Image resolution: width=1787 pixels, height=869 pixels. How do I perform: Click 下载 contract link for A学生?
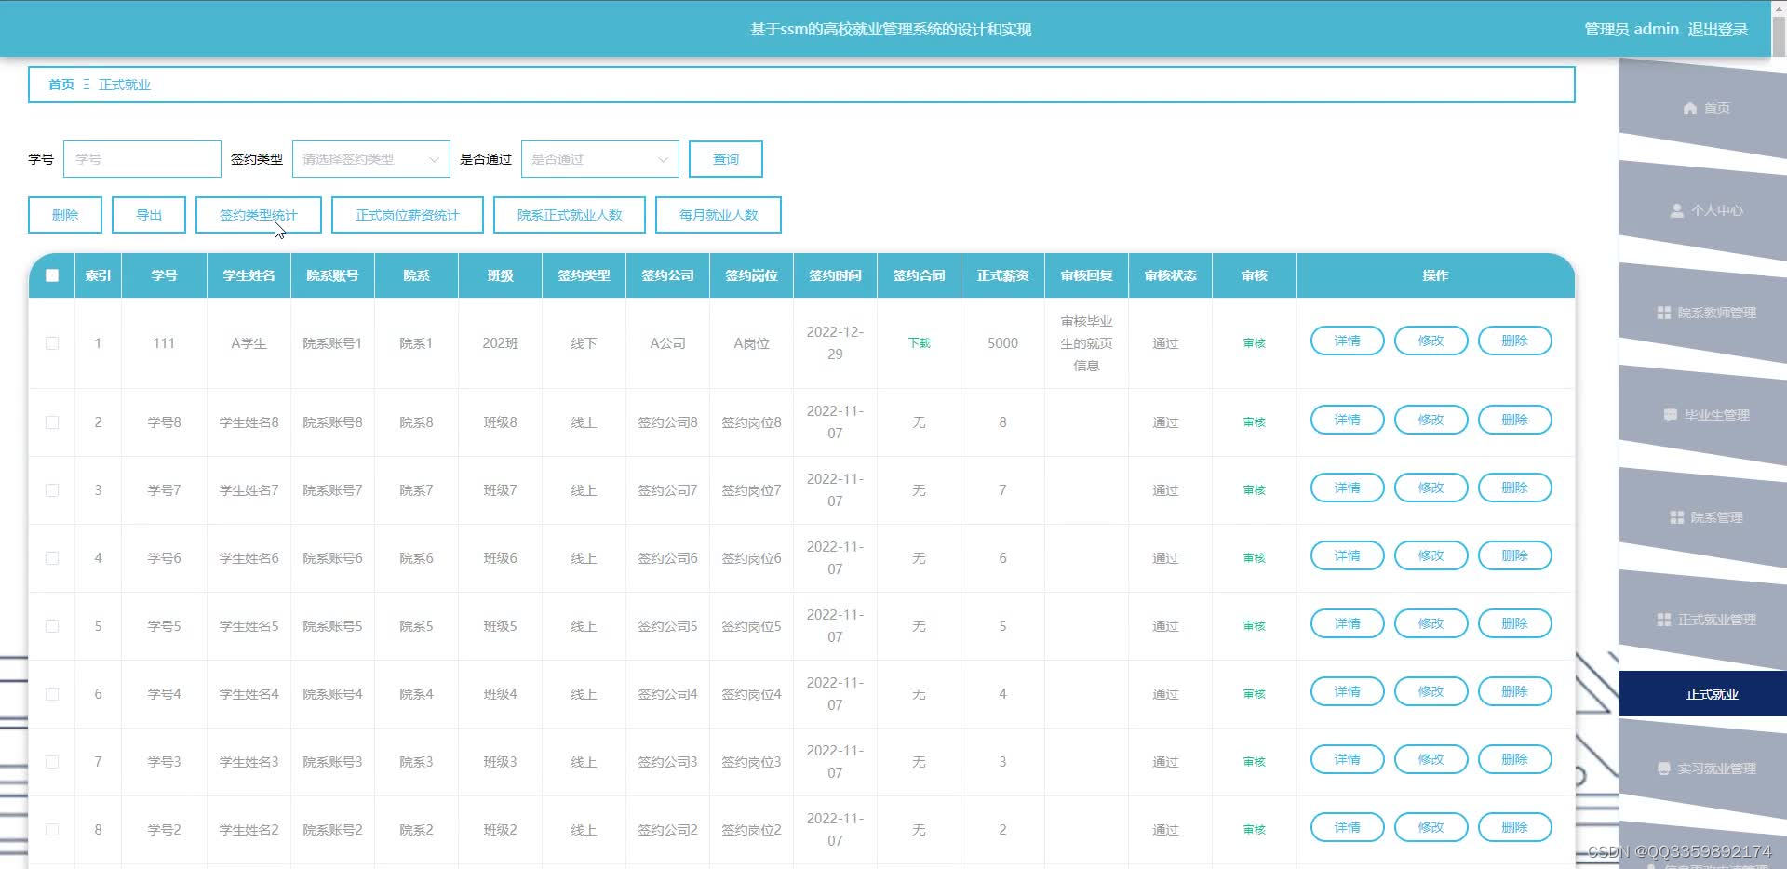(x=919, y=343)
